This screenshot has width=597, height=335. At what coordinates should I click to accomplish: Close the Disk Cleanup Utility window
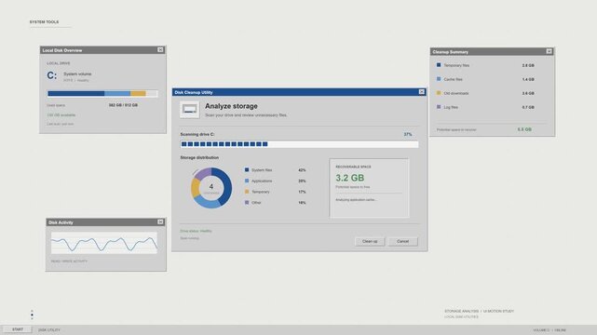coord(422,91)
